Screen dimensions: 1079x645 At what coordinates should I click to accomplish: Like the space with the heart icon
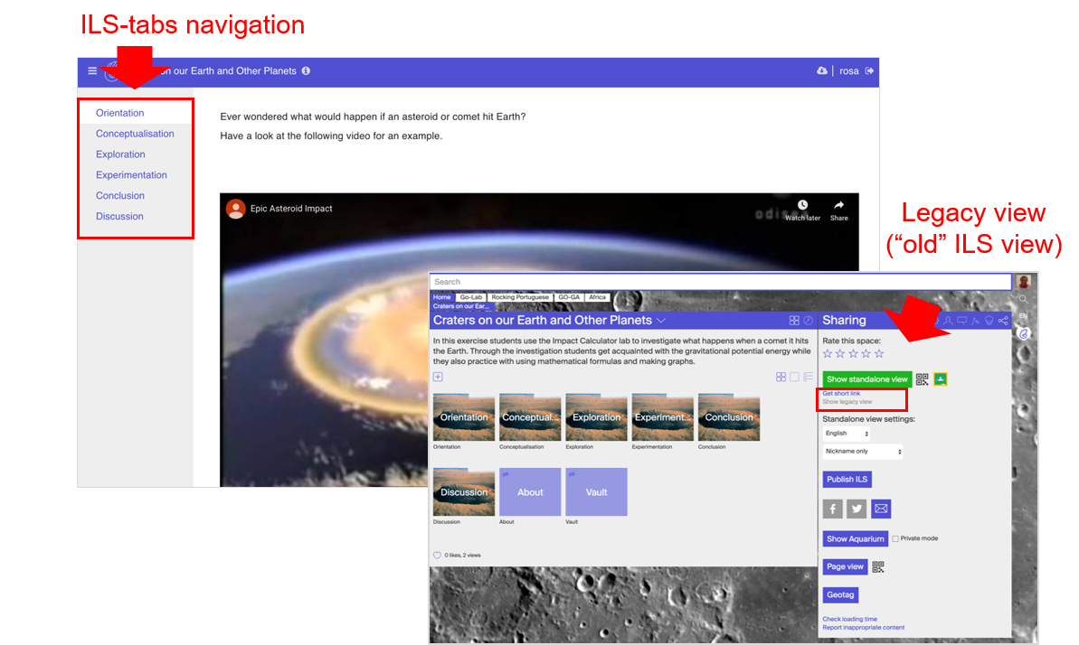click(437, 556)
